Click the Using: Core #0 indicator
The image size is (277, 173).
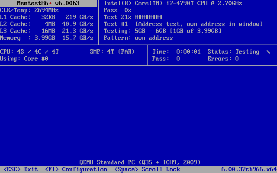pos(24,58)
